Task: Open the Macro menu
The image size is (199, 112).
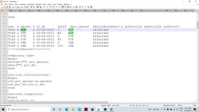Action: [50, 4]
